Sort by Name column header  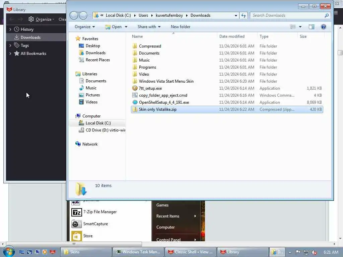pos(174,36)
